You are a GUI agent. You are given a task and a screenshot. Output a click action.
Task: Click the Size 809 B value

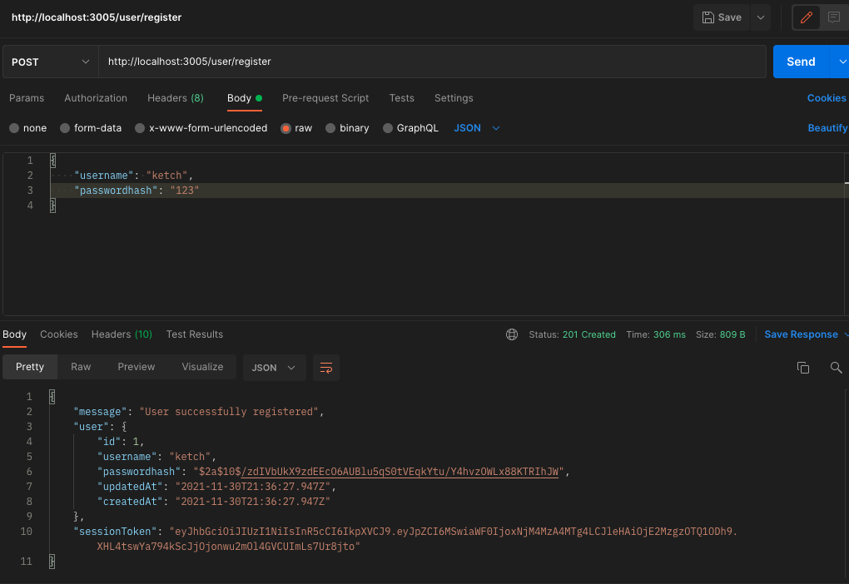(720, 334)
